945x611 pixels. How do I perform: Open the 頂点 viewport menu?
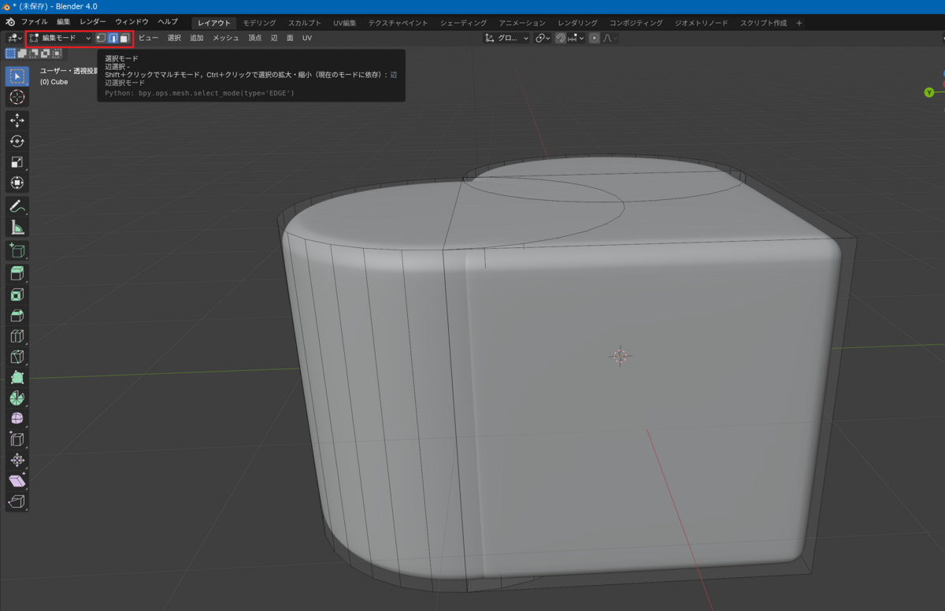[x=255, y=38]
